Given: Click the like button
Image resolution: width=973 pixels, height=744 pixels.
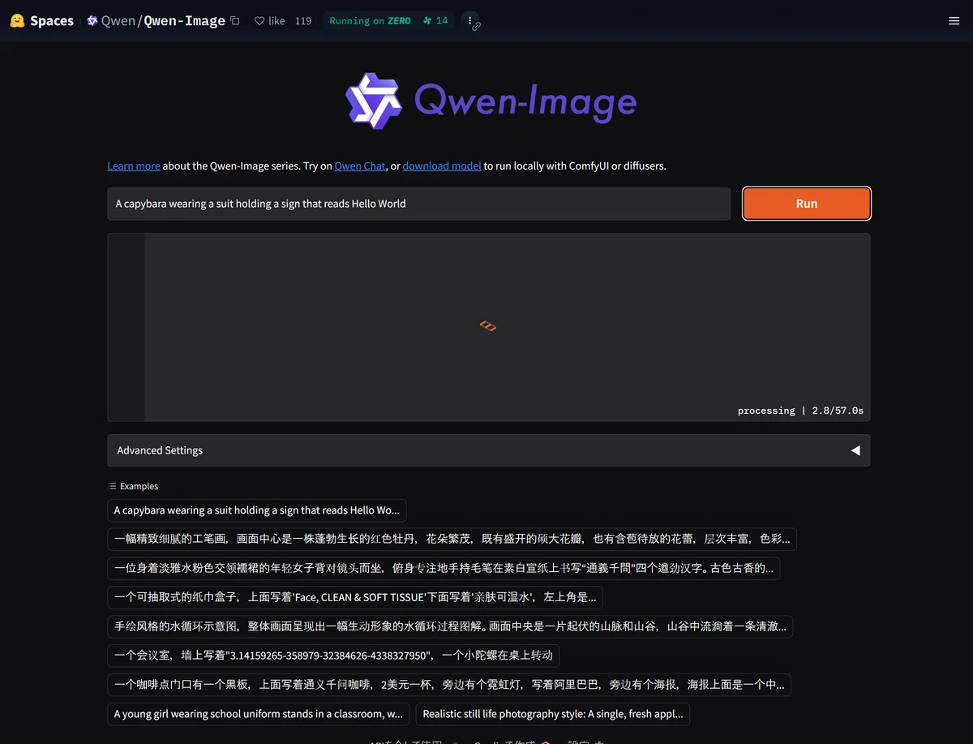Looking at the screenshot, I should [x=270, y=21].
